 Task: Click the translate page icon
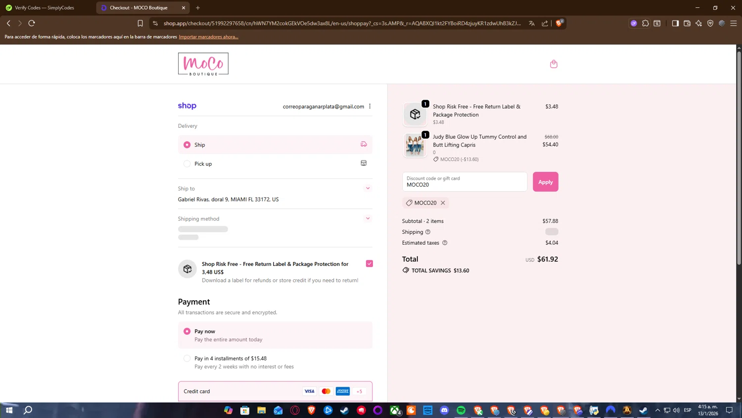pyautogui.click(x=532, y=23)
